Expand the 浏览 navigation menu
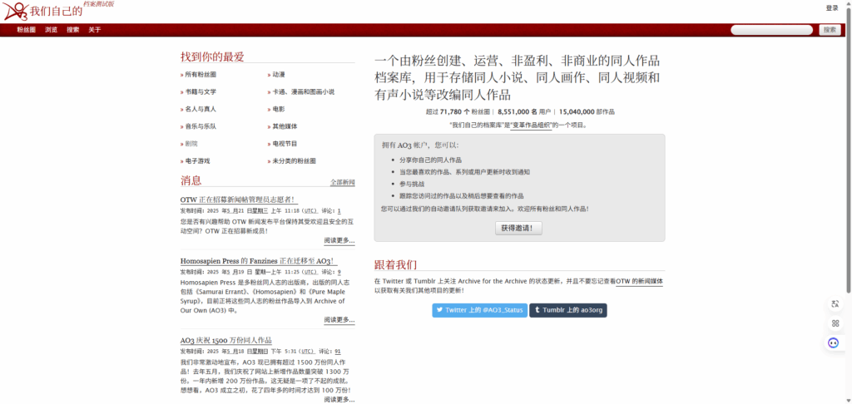 point(52,30)
